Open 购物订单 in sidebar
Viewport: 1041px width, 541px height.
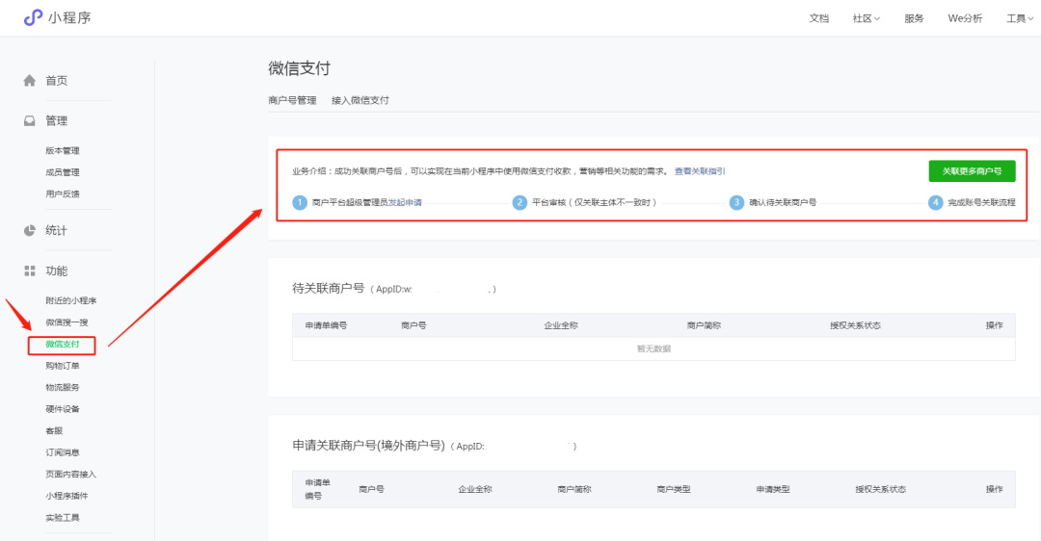[63, 366]
